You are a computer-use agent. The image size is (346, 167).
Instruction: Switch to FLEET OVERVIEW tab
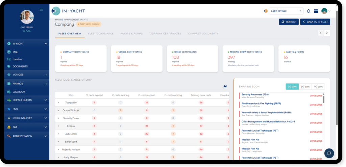tap(70, 34)
